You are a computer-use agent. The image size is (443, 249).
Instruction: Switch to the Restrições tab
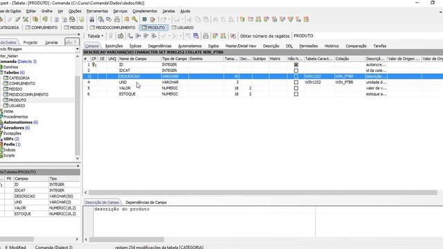coord(114,46)
